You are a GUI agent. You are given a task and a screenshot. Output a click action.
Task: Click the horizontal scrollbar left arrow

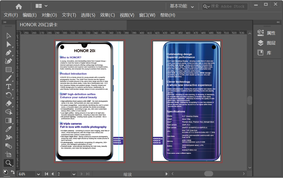tap(173, 174)
